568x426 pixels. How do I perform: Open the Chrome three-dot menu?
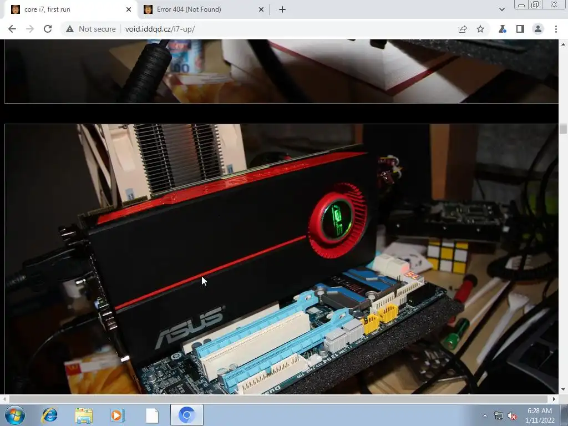556,29
